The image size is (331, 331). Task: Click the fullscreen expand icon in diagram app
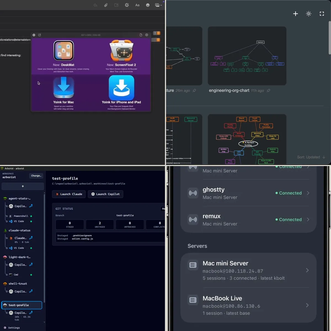click(x=322, y=14)
